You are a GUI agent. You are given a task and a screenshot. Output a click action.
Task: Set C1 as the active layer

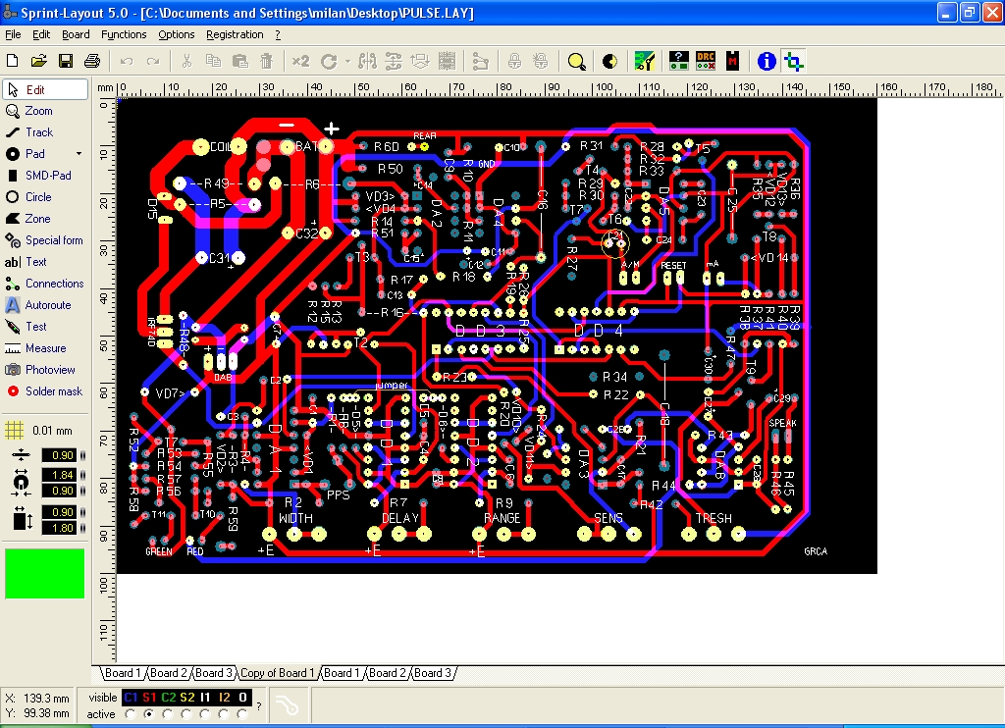[131, 714]
